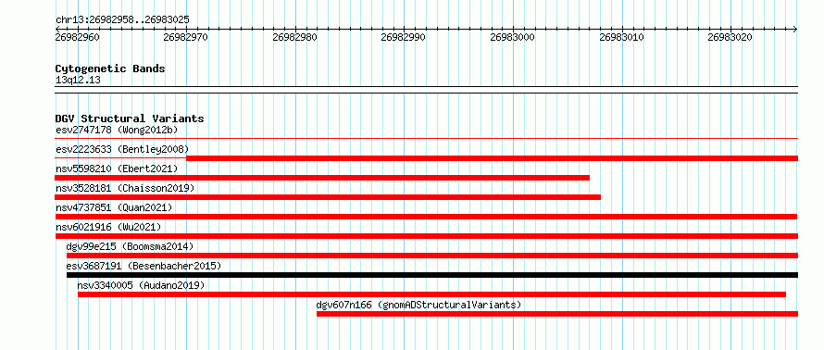824x350 pixels.
Task: Click the 26982960 ruler tick label
Action: click(x=77, y=37)
